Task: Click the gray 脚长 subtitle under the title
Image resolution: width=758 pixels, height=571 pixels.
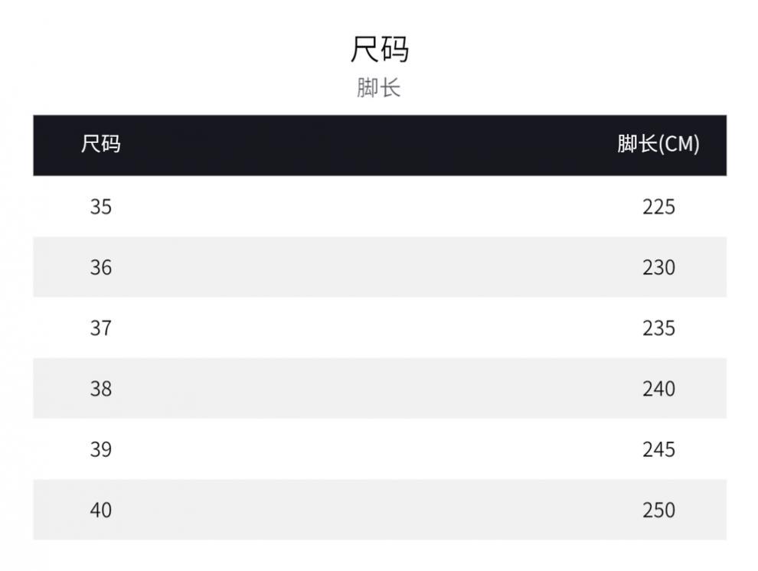Action: (379, 88)
